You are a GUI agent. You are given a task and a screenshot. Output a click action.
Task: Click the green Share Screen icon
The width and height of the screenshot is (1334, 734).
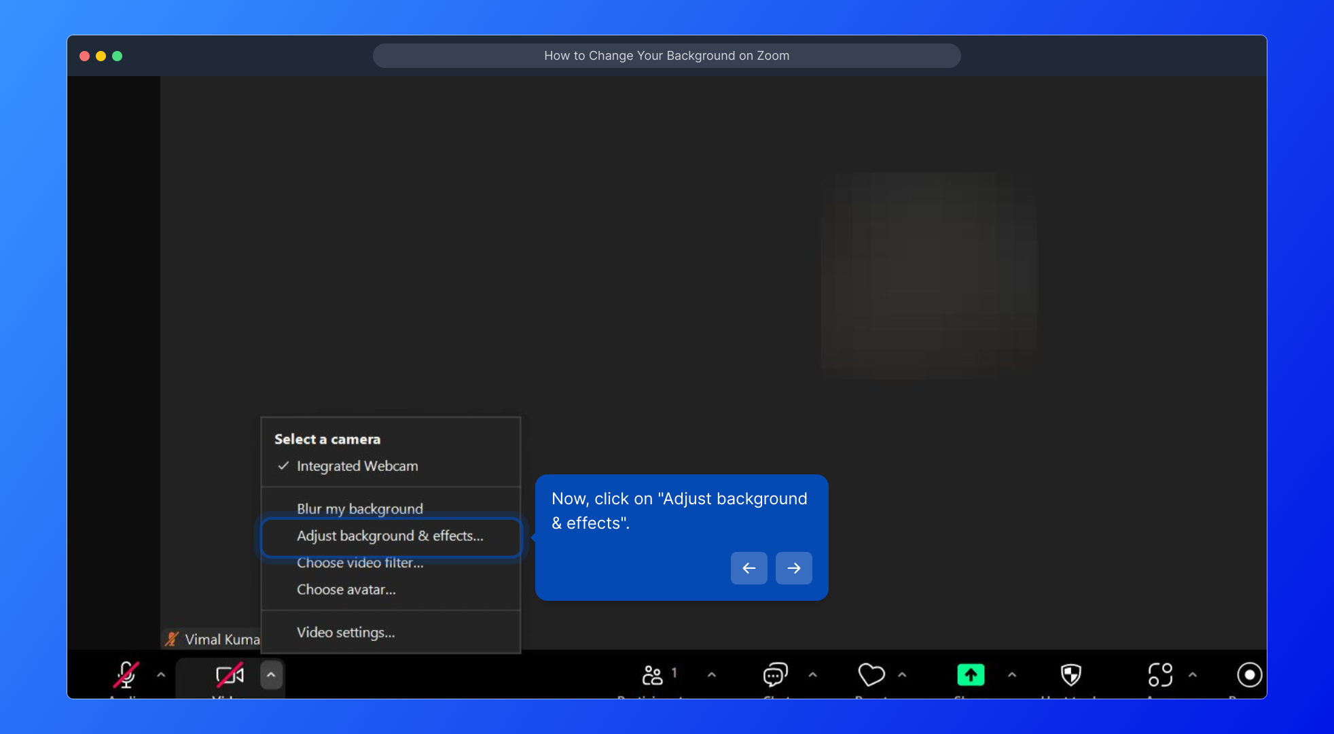click(971, 675)
